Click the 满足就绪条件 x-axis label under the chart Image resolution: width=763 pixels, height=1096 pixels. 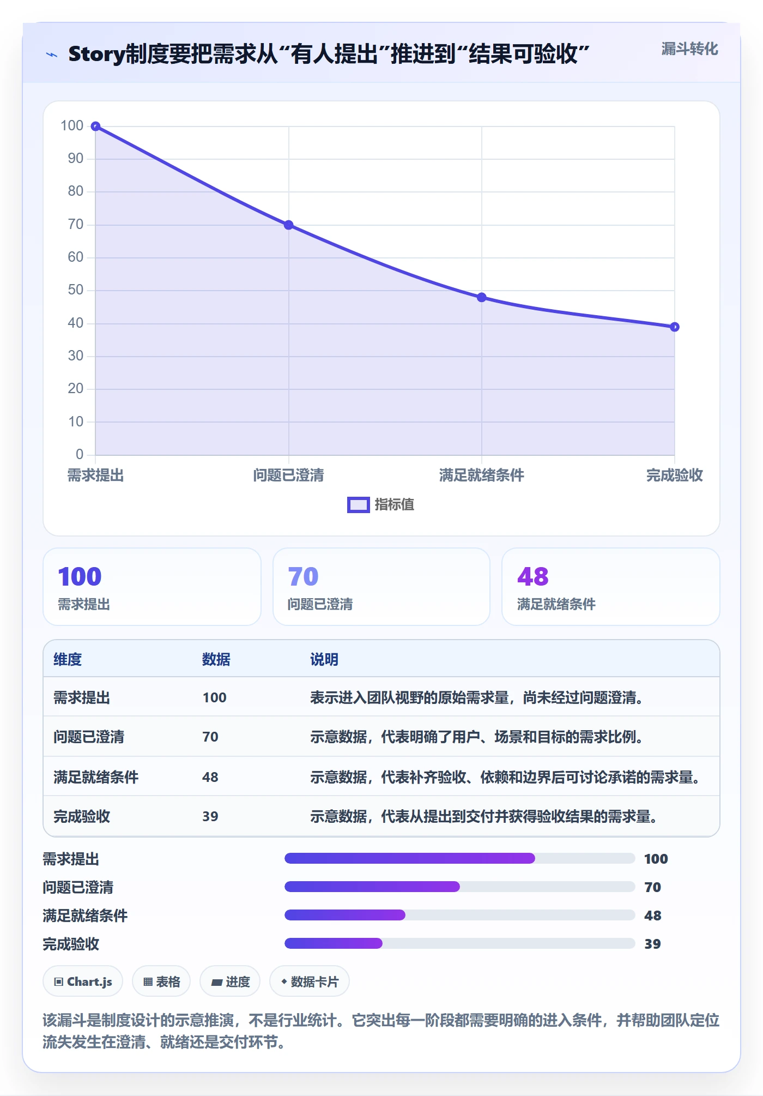tap(482, 475)
